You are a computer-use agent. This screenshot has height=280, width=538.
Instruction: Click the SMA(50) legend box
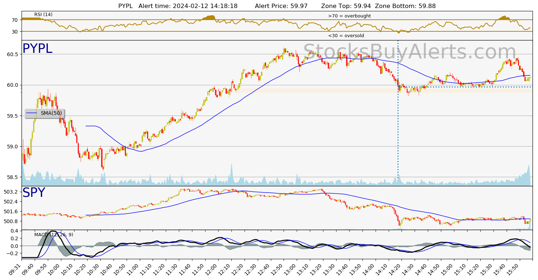point(45,113)
